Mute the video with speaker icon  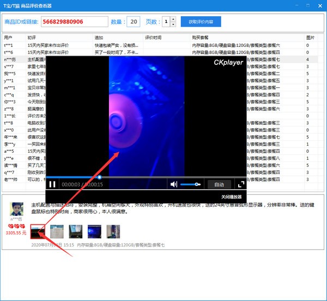[174, 184]
